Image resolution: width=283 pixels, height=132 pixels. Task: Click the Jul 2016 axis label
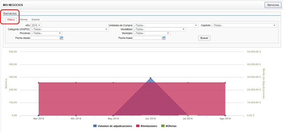click(x=188, y=119)
